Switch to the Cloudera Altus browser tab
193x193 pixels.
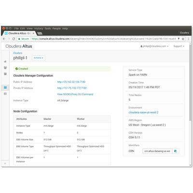[19, 33]
